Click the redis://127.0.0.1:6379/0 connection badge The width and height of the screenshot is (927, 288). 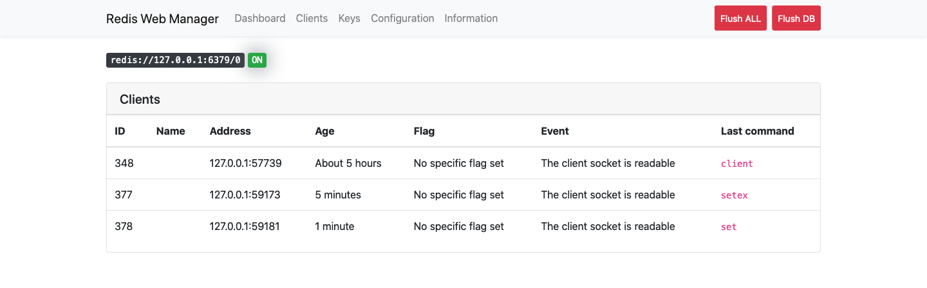click(x=176, y=61)
